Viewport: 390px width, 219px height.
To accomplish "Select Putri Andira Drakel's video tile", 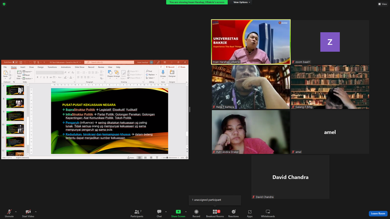I will [x=250, y=132].
